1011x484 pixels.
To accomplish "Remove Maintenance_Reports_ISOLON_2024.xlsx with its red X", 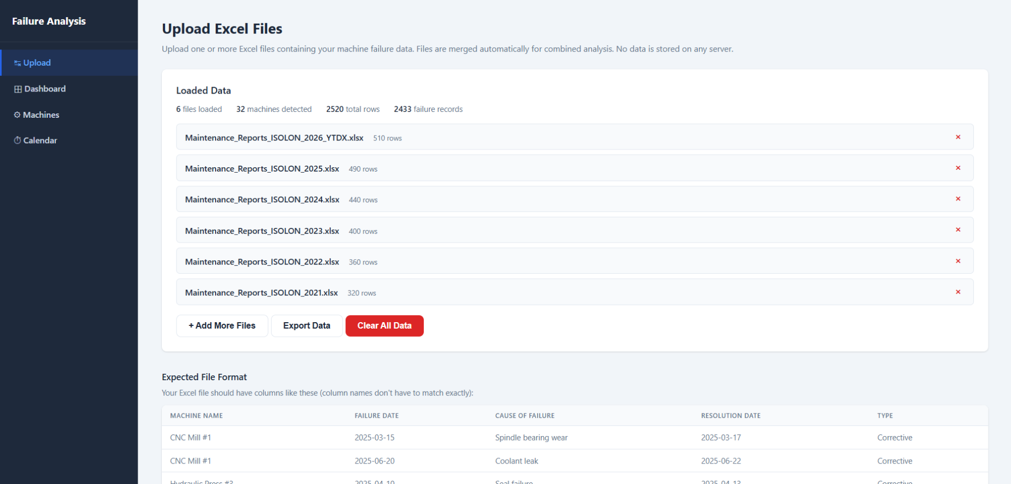I will click(958, 199).
